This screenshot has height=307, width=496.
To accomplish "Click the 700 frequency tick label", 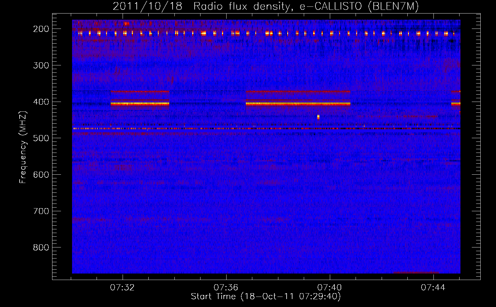I will pyautogui.click(x=41, y=211).
